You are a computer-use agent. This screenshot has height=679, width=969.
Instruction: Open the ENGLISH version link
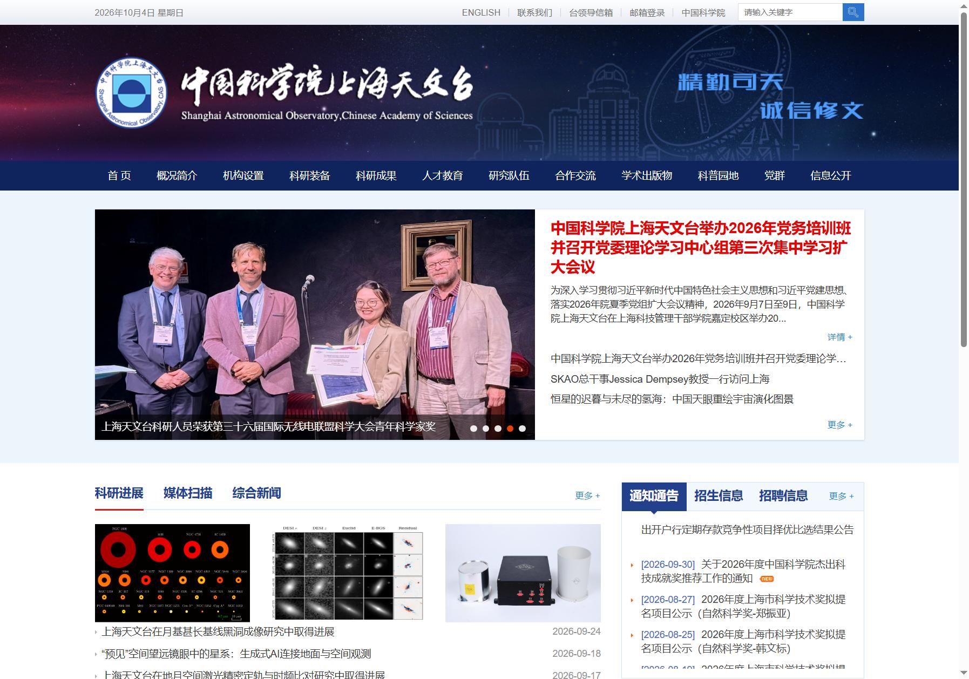click(481, 12)
